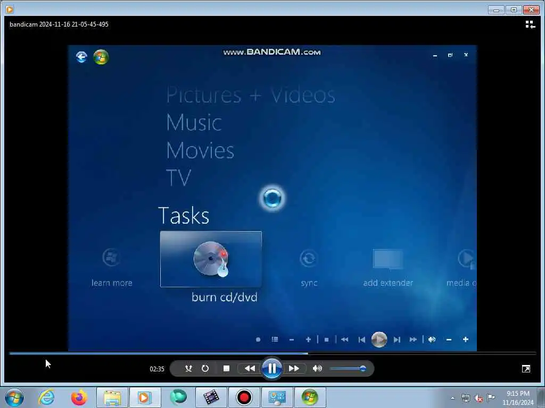Select the learn more task
This screenshot has height=408, width=545.
pos(112,268)
